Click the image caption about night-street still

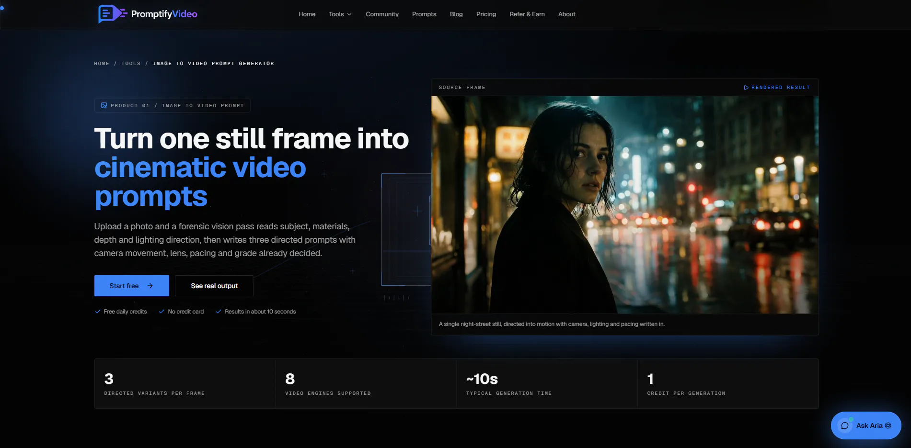pos(552,324)
